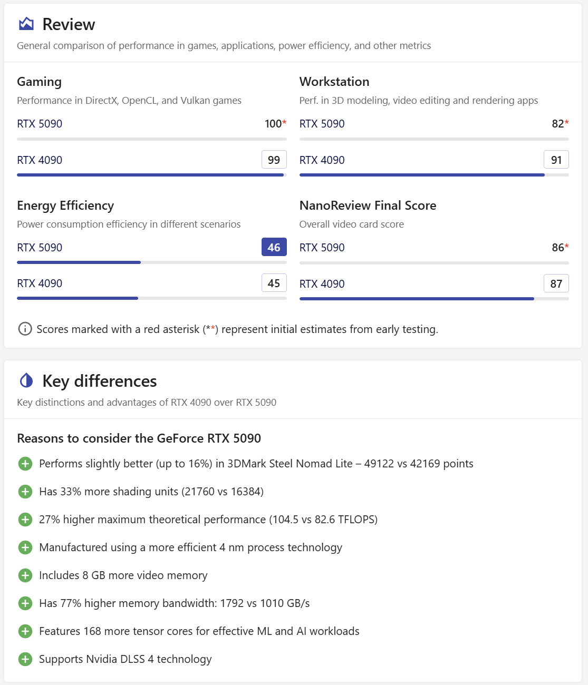Click 'Has 33% more shading units' text

(151, 492)
